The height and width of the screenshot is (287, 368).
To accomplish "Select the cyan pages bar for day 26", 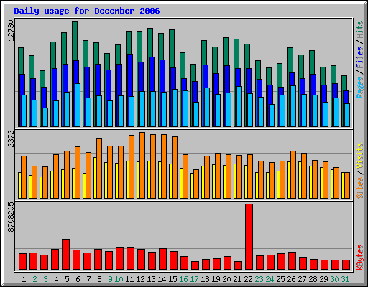I will [x=293, y=106].
